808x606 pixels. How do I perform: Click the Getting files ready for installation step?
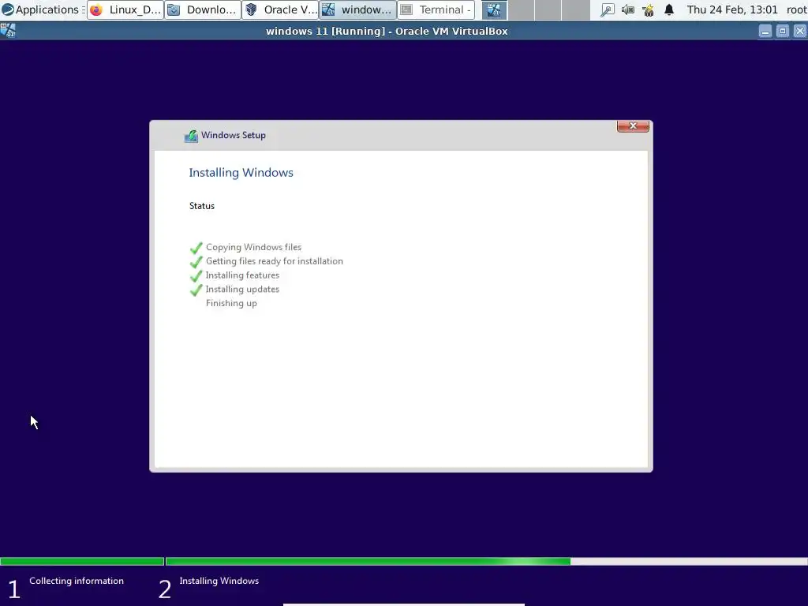pos(274,261)
